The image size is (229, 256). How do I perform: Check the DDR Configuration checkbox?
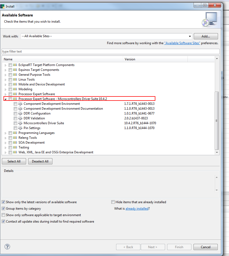pos(16,113)
